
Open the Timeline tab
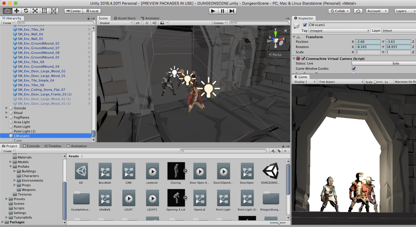click(x=52, y=146)
